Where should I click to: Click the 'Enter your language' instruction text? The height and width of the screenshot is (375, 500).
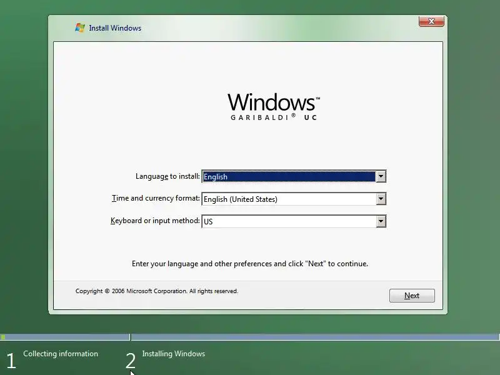[x=249, y=264]
